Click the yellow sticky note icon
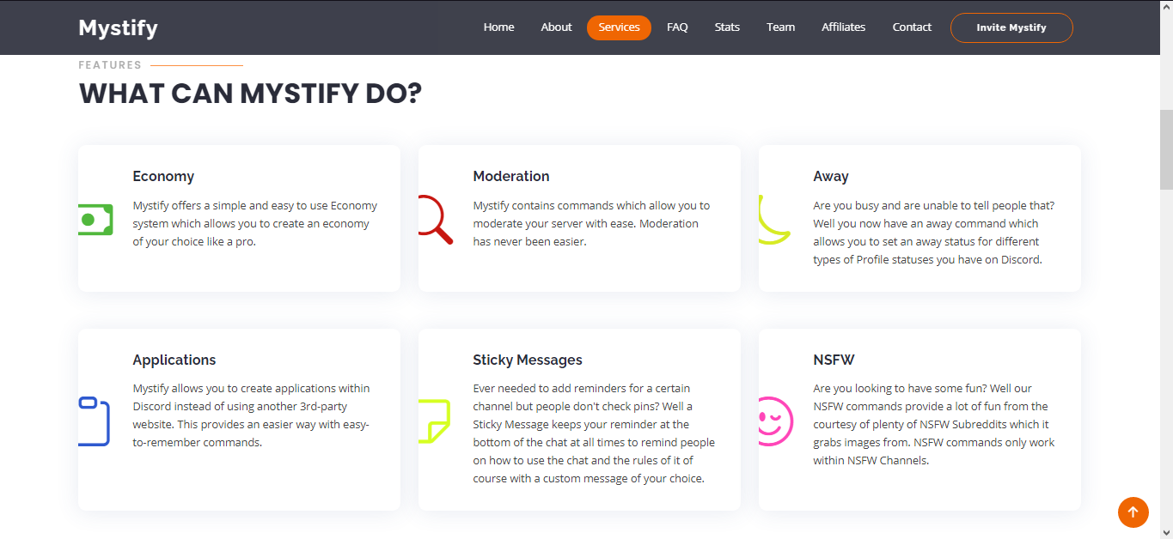The height and width of the screenshot is (539, 1173). click(x=434, y=421)
